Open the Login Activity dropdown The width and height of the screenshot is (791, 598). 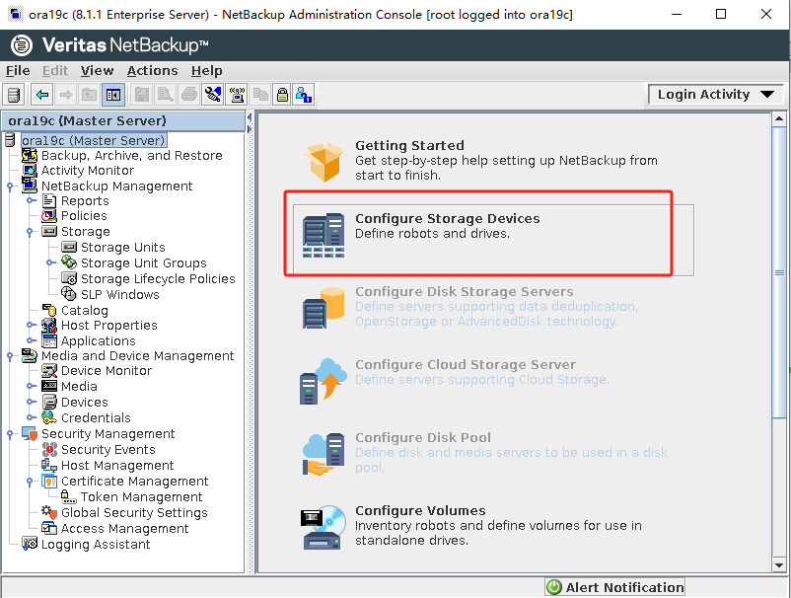point(715,94)
